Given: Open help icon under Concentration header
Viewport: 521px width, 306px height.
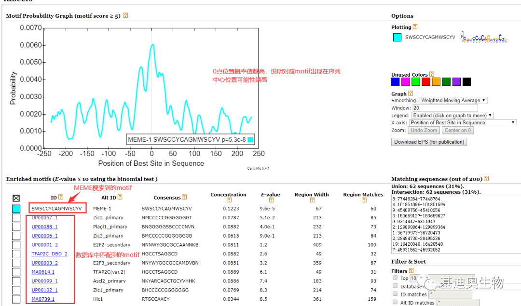Looking at the screenshot, I should pyautogui.click(x=229, y=200).
